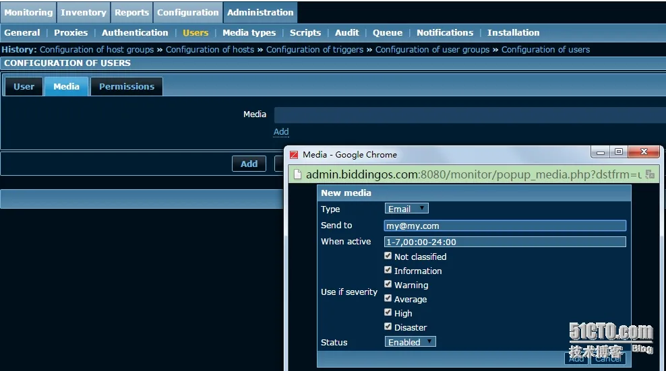Click the Add link under Media field
Screen dimensions: 666x371
click(x=281, y=132)
